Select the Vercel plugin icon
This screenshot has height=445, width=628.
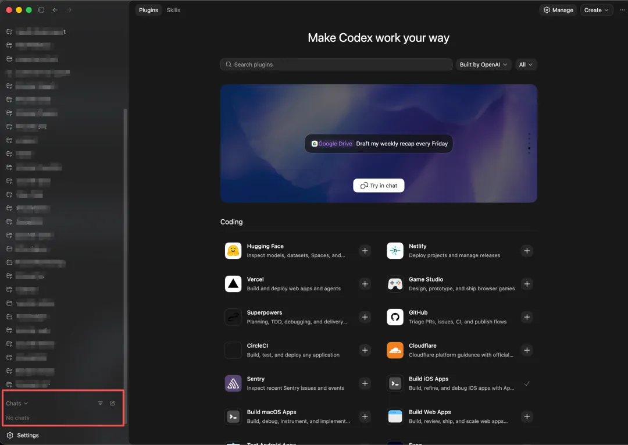click(233, 284)
